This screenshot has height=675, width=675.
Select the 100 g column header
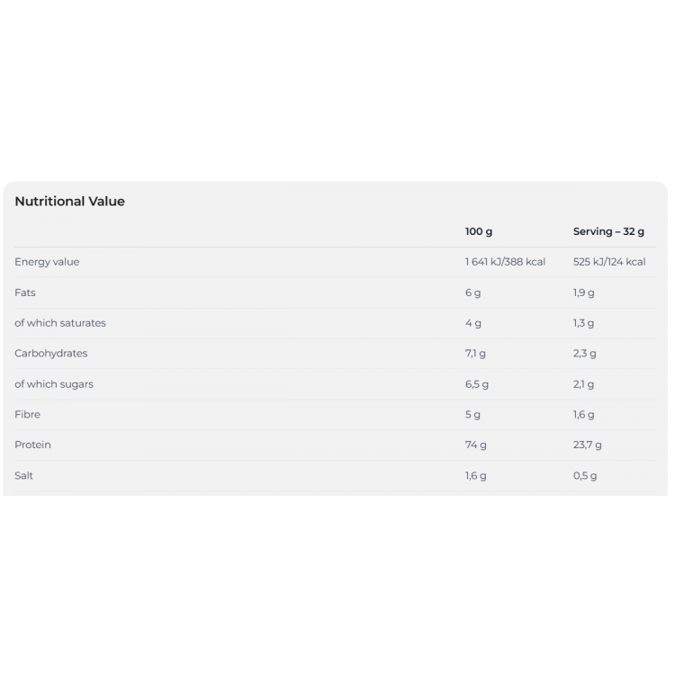point(478,231)
